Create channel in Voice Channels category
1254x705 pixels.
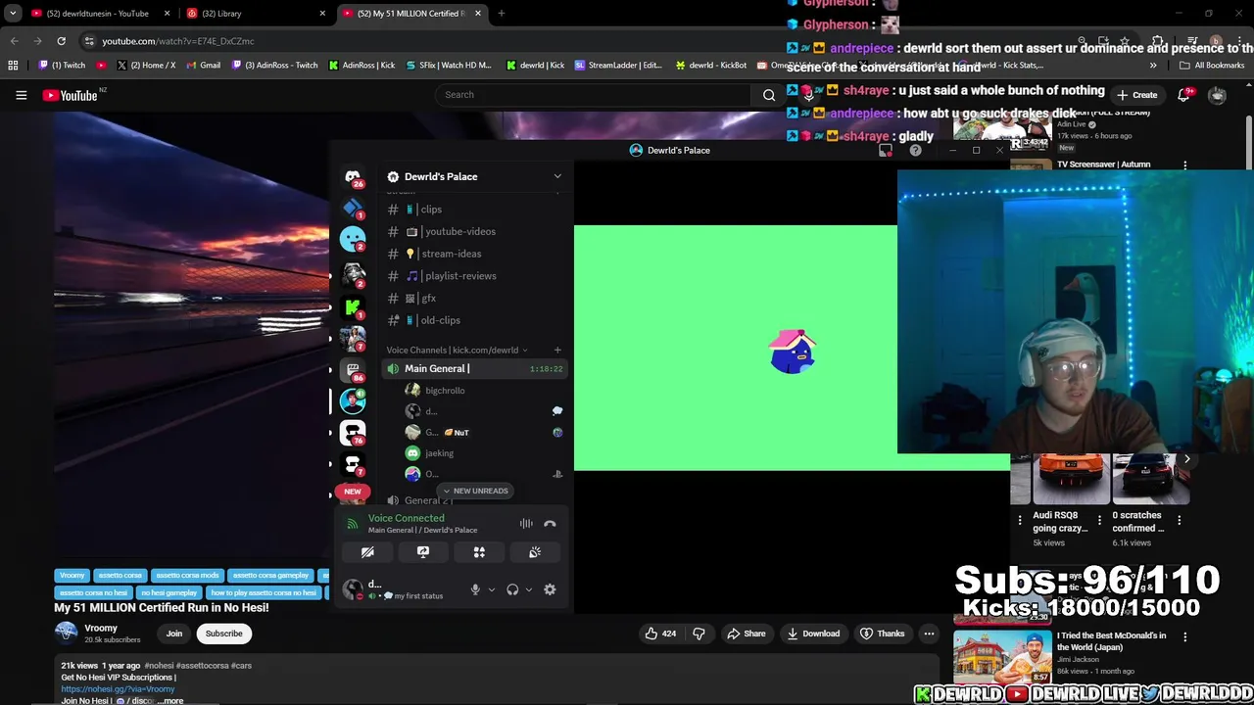pos(557,350)
